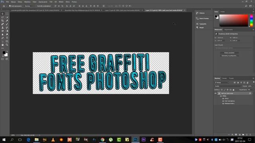Image resolution: width=255 pixels, height=143 pixels.
Task: Select the Hand tool
Action: pyautogui.click(x=2, y=45)
